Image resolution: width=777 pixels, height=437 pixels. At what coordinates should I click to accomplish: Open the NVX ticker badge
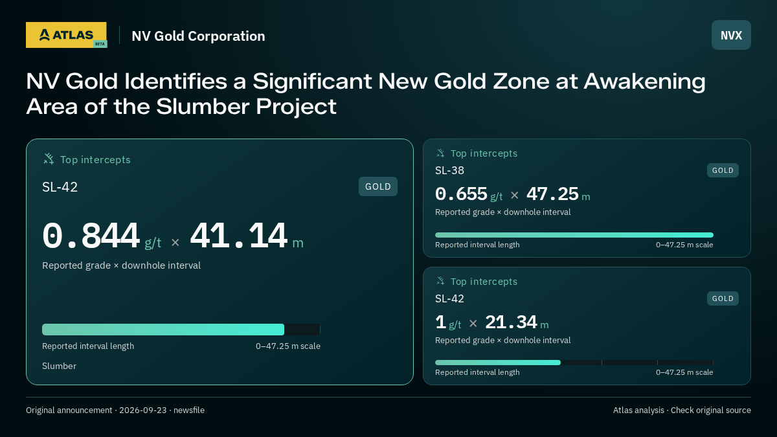pyautogui.click(x=731, y=35)
